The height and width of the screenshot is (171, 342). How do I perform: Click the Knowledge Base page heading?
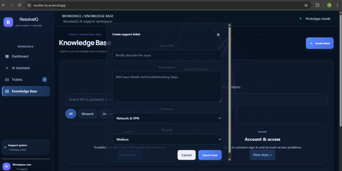[85, 43]
